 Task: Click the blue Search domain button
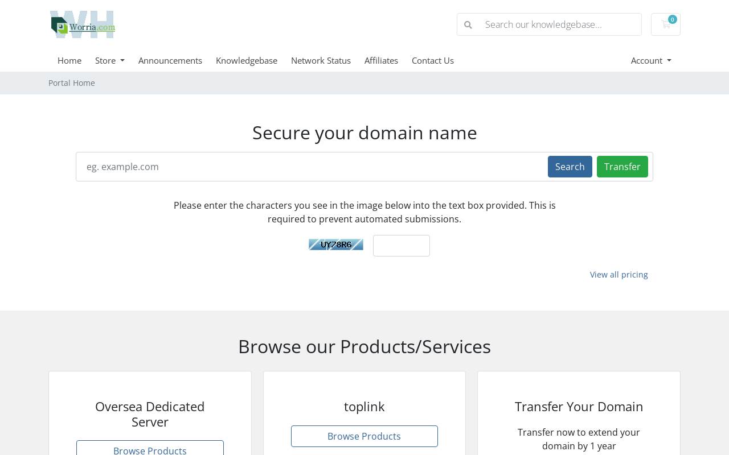570,167
